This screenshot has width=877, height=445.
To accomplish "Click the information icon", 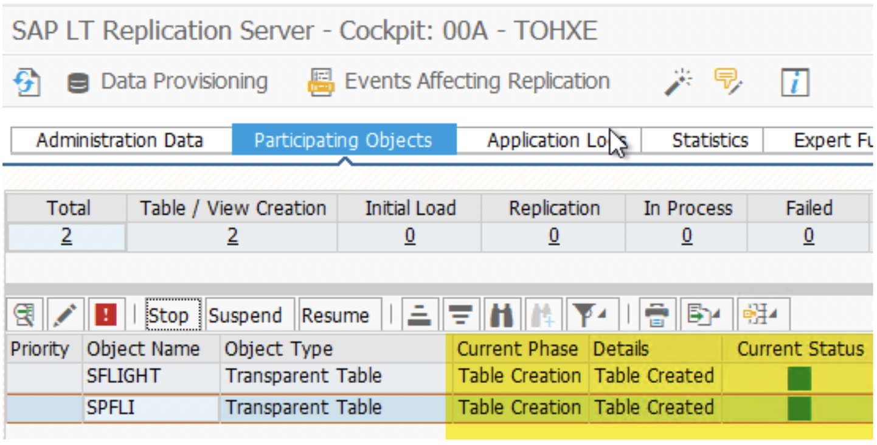I will pos(795,82).
